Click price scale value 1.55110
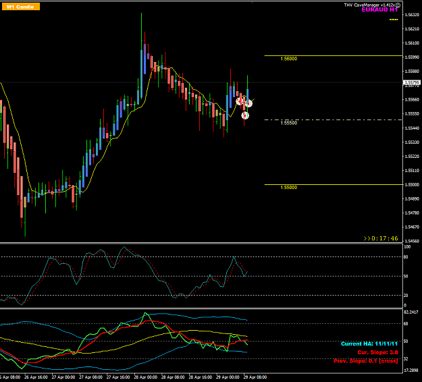 pyautogui.click(x=412, y=171)
